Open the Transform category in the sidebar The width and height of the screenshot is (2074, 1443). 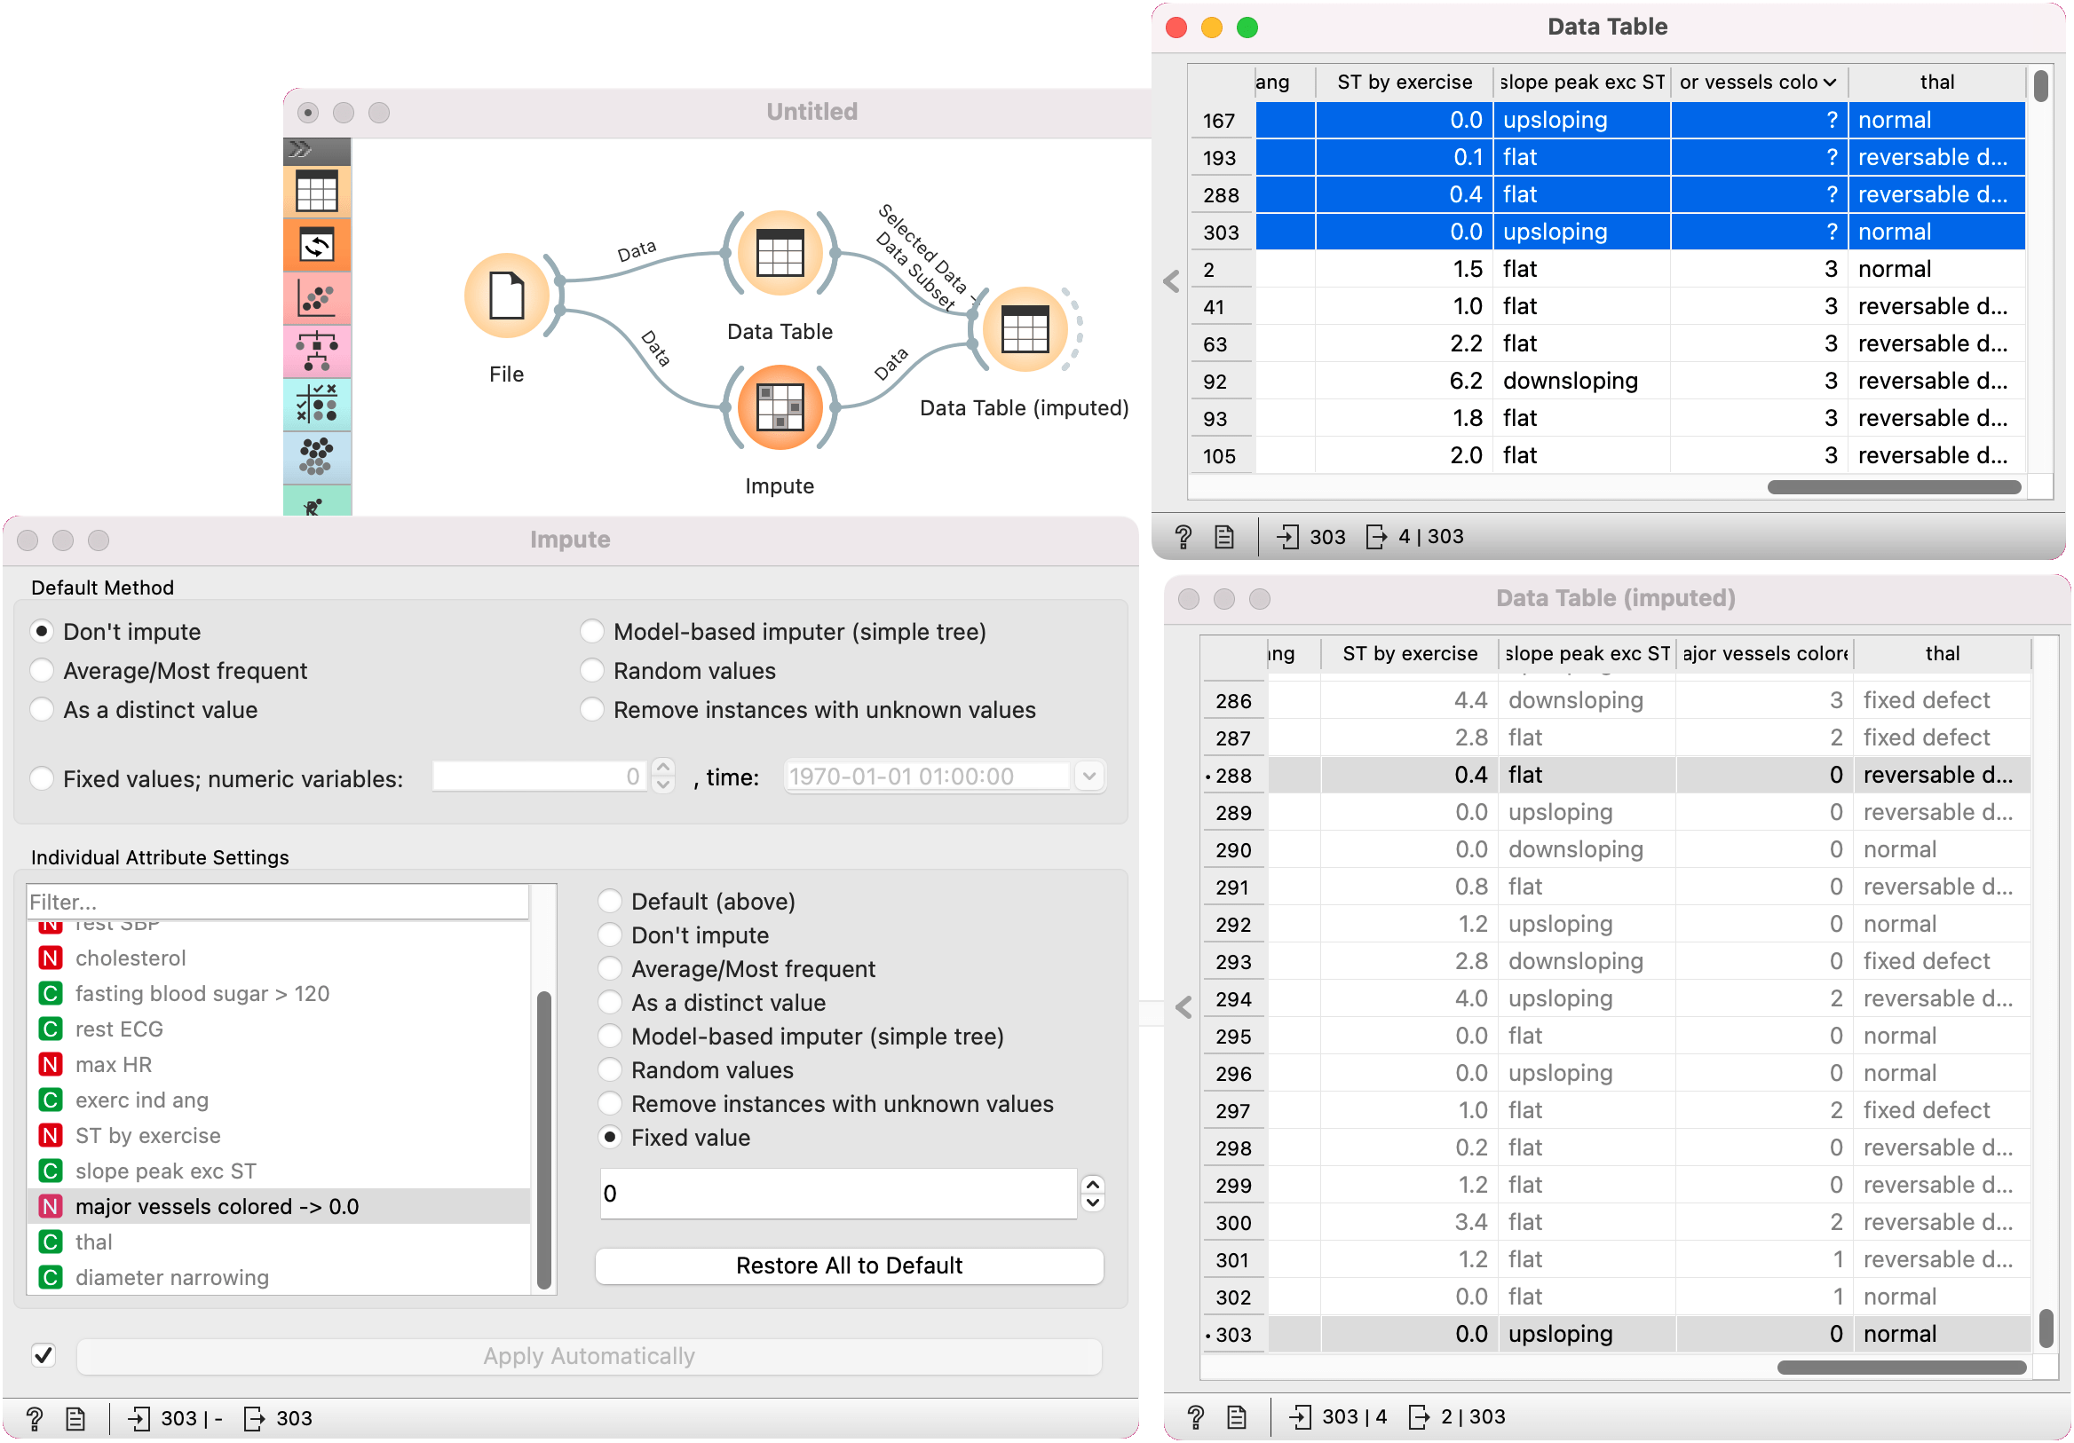click(x=317, y=245)
